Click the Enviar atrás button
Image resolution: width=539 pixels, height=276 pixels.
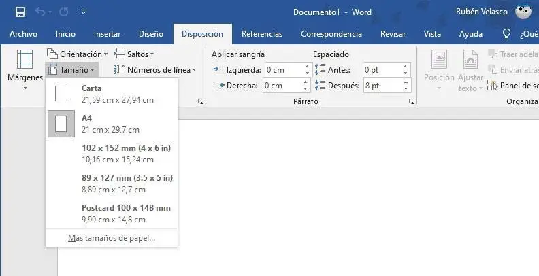[513, 70]
